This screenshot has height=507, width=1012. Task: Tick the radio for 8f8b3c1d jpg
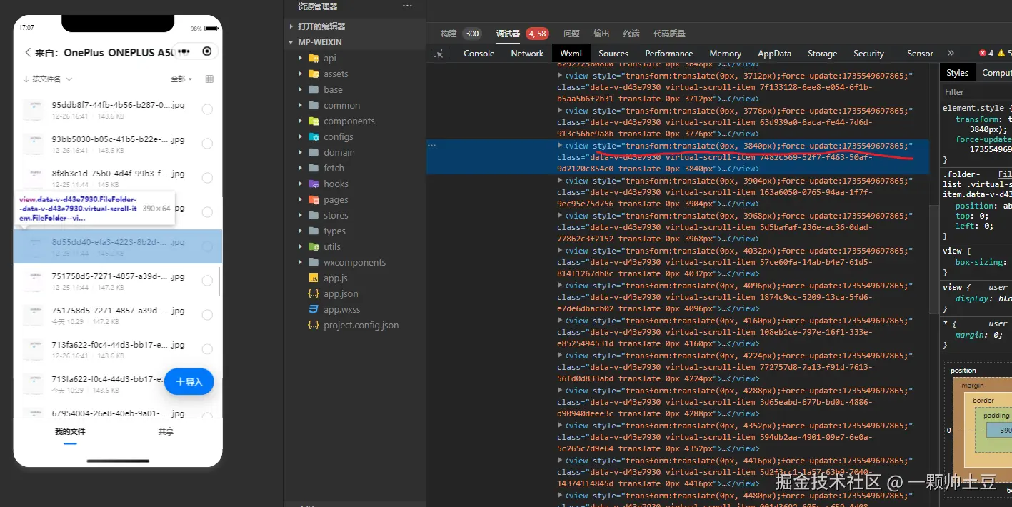tap(207, 178)
